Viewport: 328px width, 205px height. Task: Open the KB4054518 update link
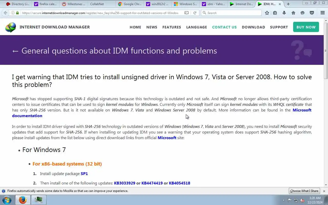[x=179, y=183]
